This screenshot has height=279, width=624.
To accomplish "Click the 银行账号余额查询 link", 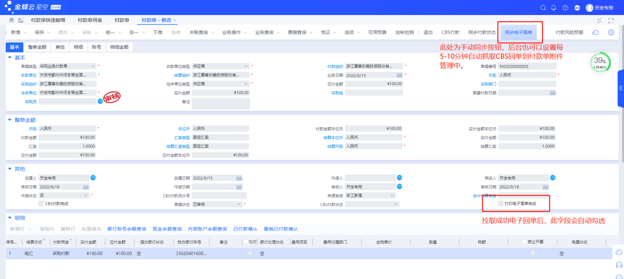I will coord(126,229).
